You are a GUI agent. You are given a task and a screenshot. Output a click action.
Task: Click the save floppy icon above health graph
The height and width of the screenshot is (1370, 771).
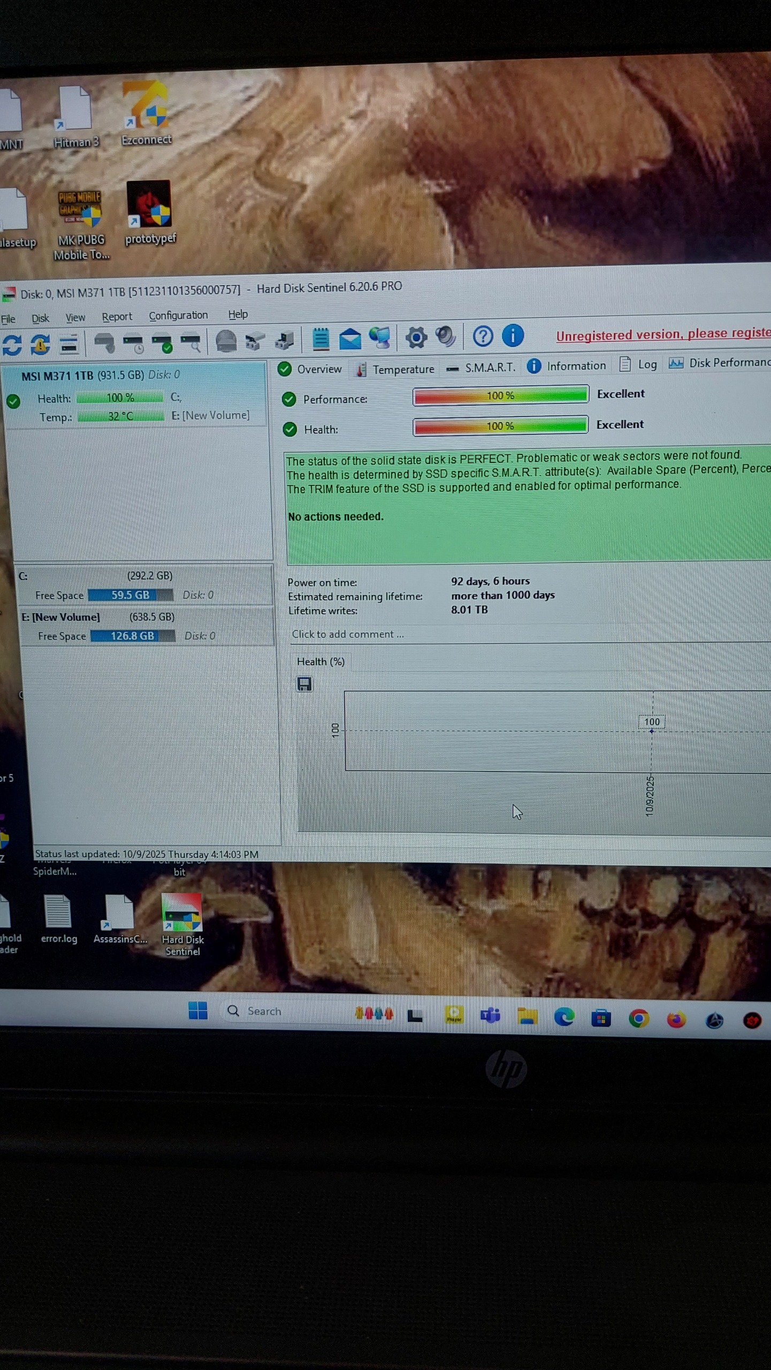(x=304, y=684)
